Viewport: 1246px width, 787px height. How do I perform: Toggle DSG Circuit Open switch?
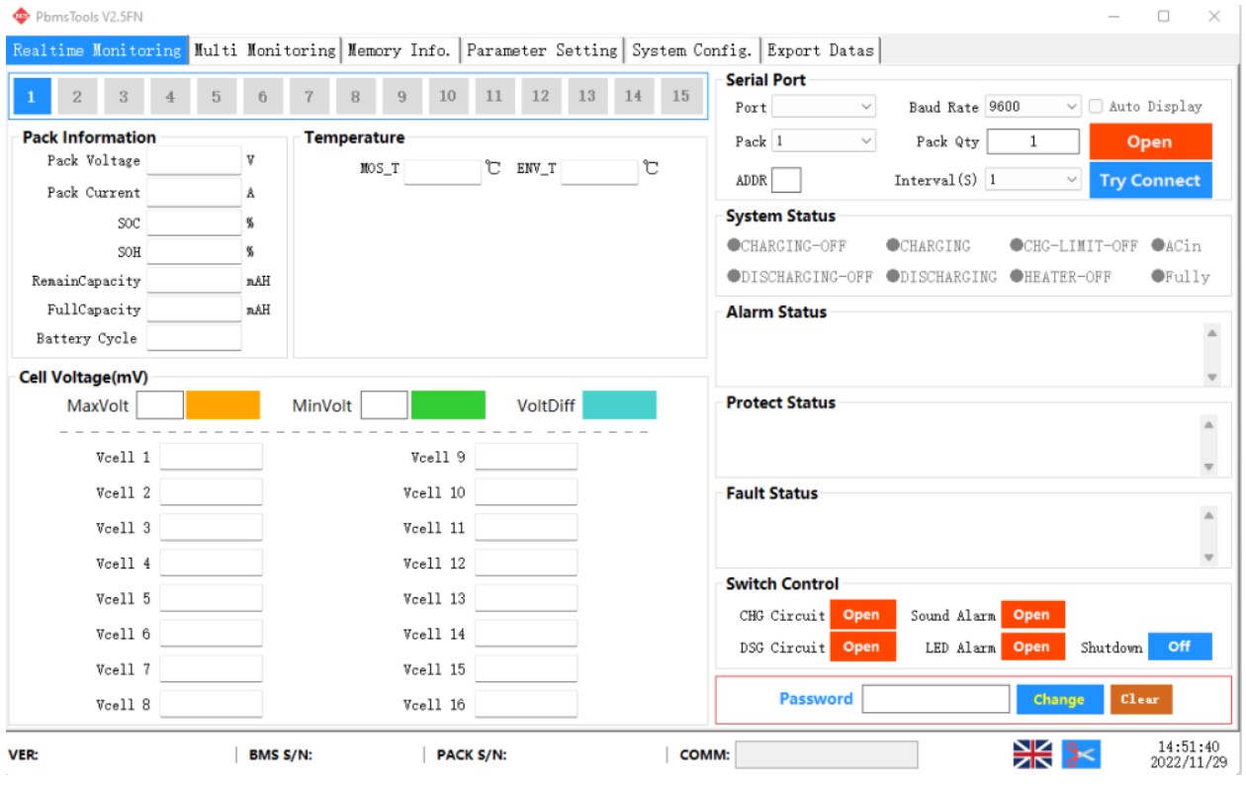[x=862, y=647]
